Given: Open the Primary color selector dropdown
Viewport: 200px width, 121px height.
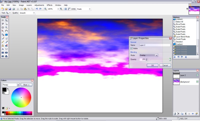Looking at the screenshot, I should [18, 85].
